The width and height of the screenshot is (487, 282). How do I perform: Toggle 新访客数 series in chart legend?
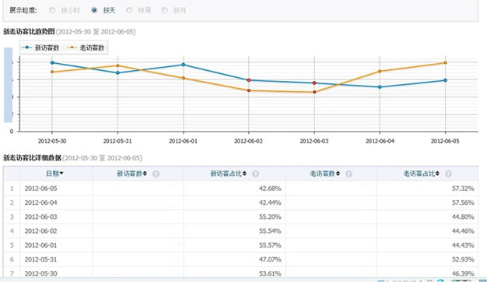pos(40,48)
